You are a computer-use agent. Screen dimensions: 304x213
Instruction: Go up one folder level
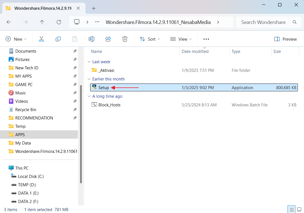coord(42,22)
